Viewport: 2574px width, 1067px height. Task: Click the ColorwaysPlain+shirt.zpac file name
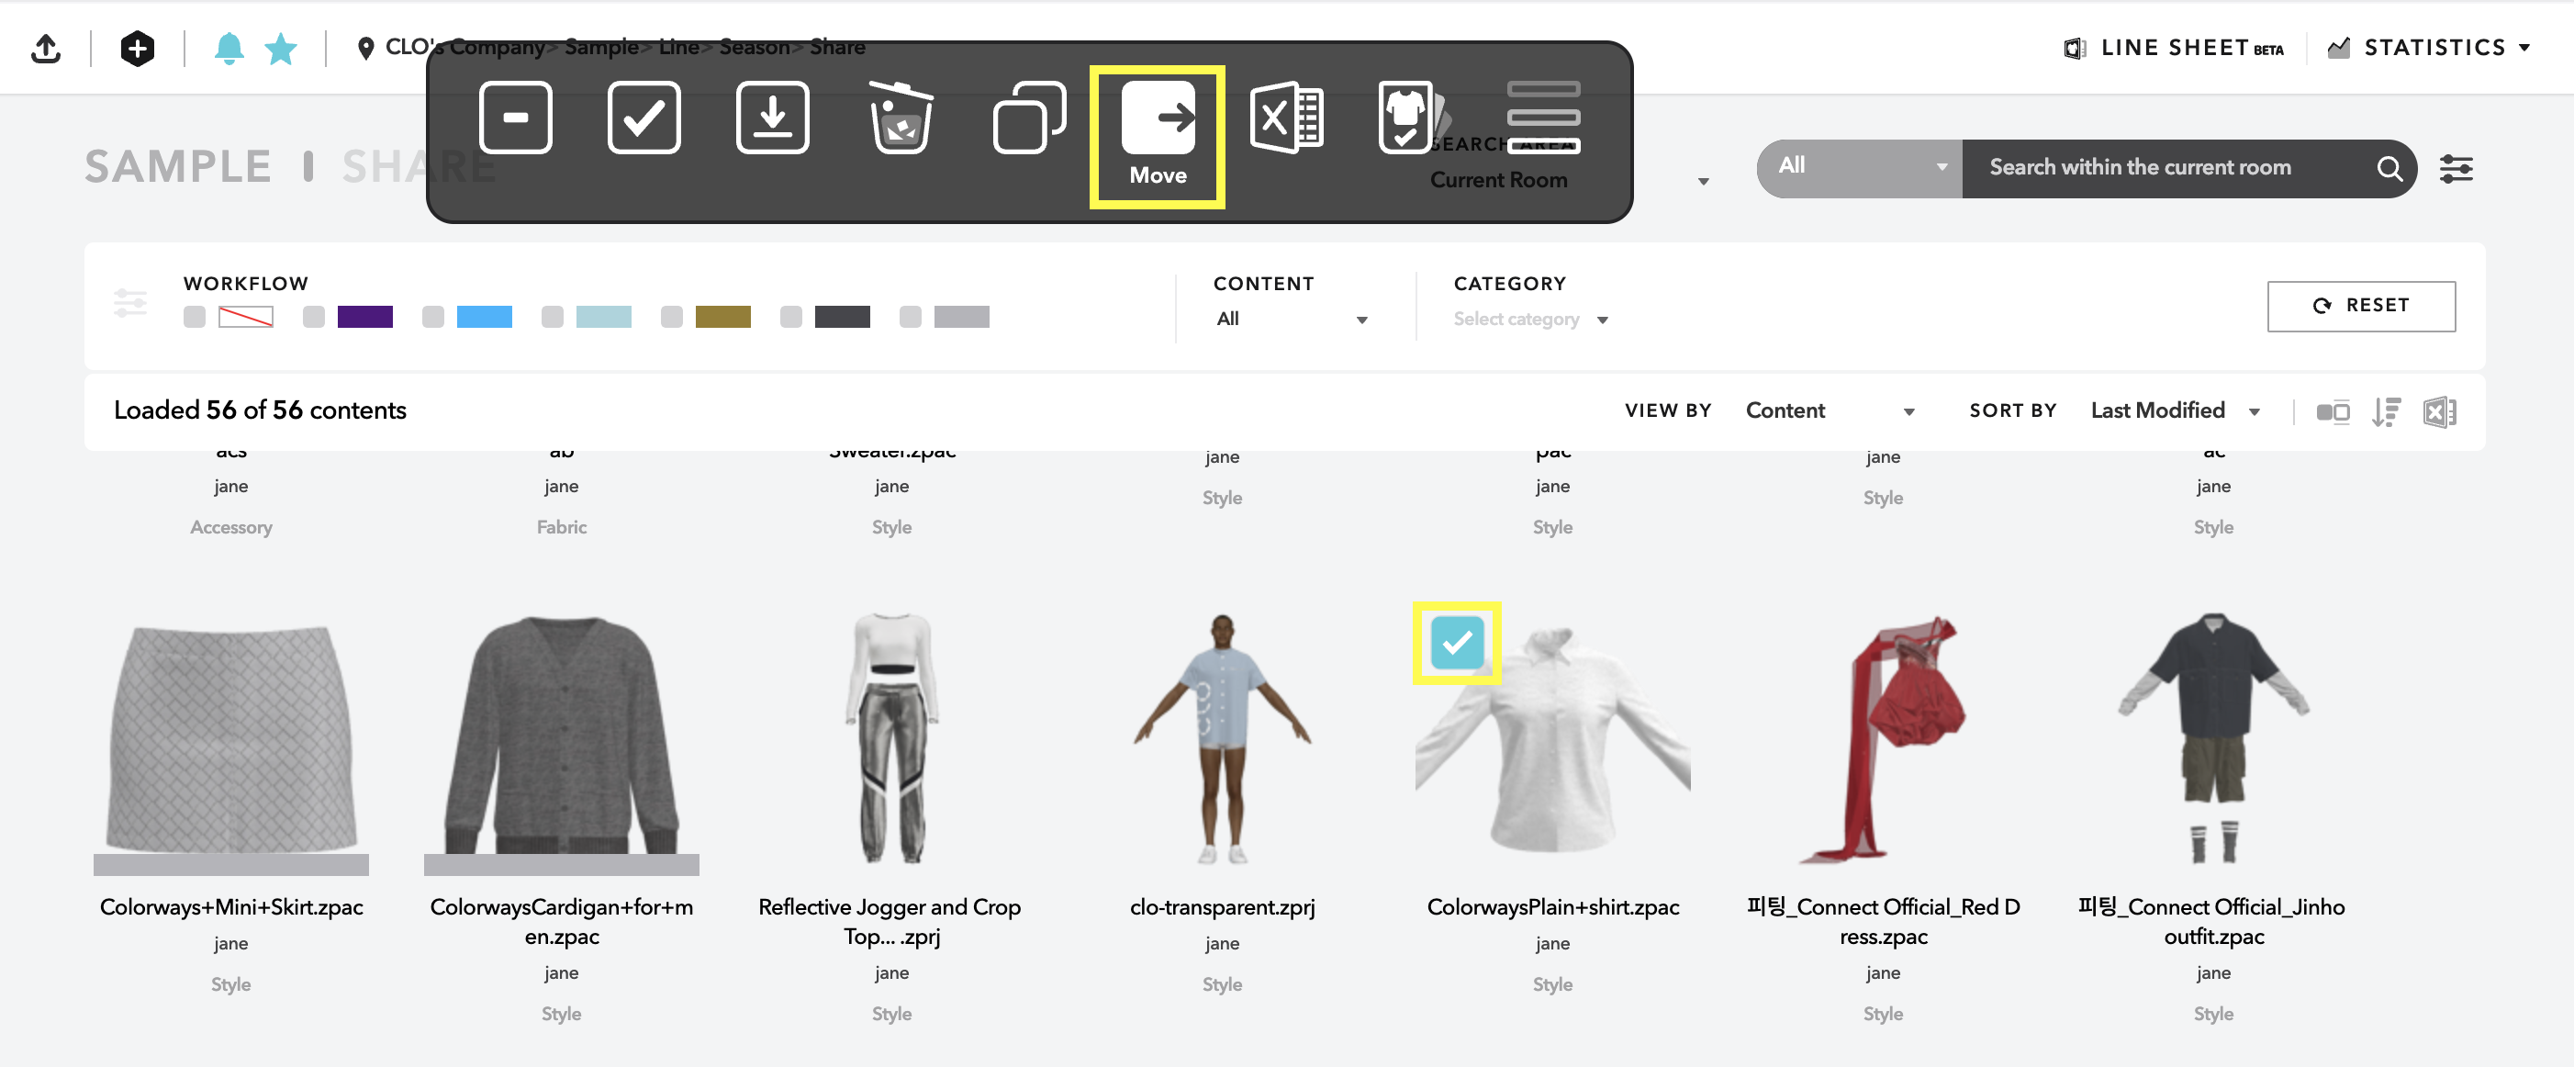[1553, 907]
